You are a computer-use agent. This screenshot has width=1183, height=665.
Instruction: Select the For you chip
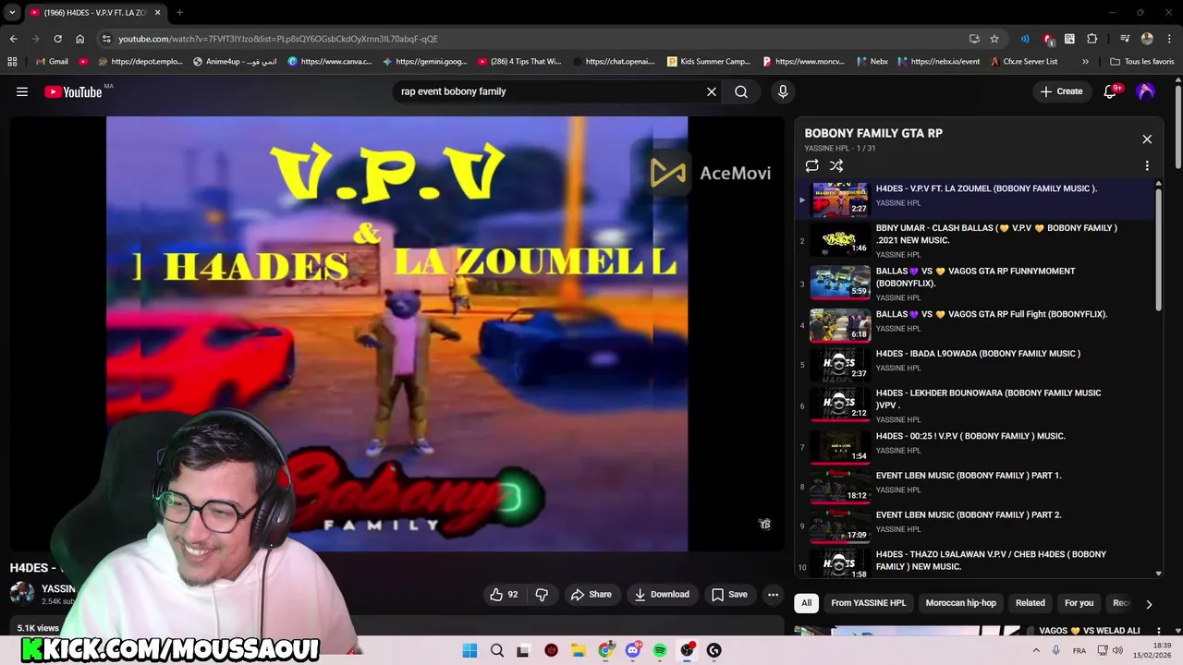tap(1079, 603)
